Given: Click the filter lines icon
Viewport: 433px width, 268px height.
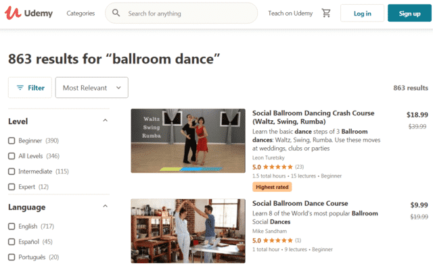Looking at the screenshot, I should pyautogui.click(x=20, y=88).
